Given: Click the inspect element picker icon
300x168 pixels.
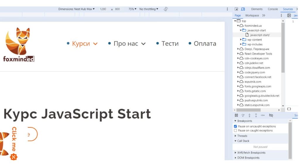Looking at the screenshot, I should (236, 9).
